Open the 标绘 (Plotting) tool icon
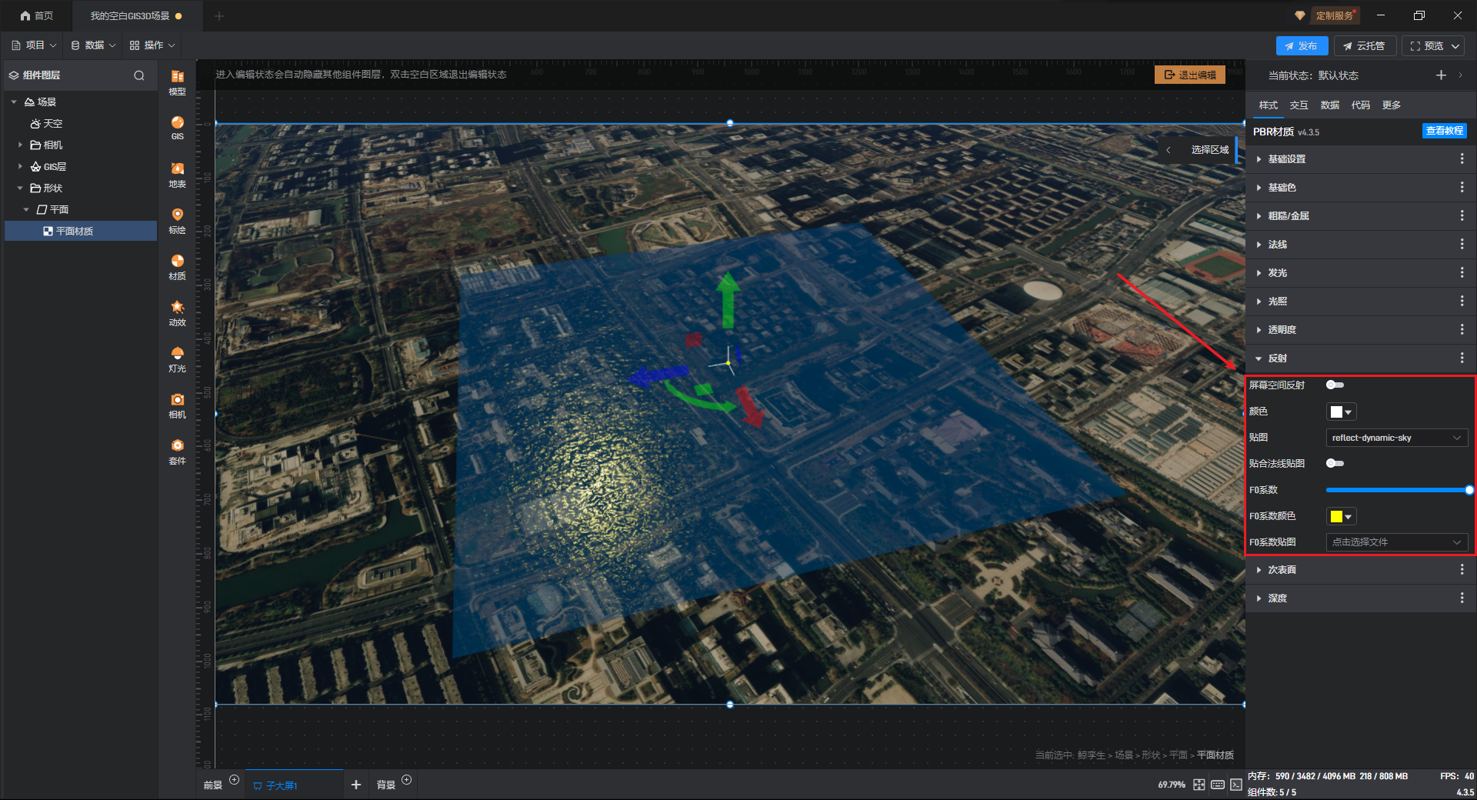This screenshot has height=800, width=1477. 177,220
